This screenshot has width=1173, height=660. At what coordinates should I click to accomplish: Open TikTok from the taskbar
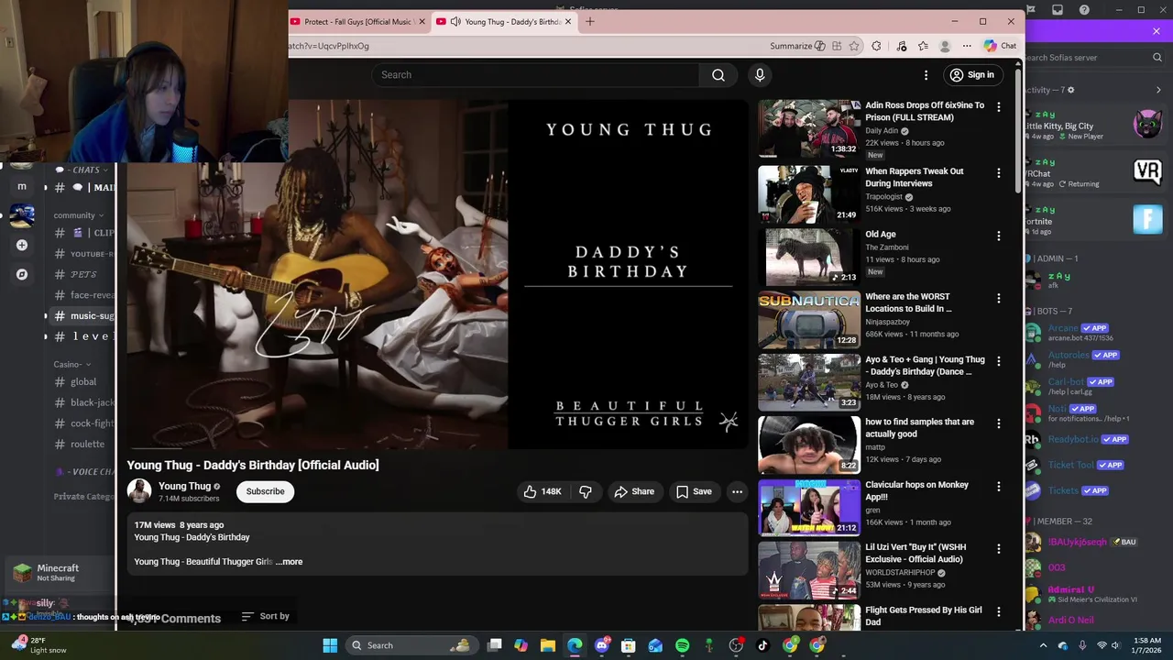762,645
